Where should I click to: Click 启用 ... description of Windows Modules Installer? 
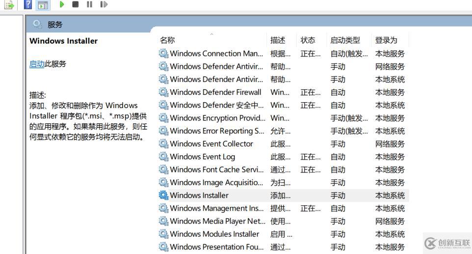coord(281,234)
